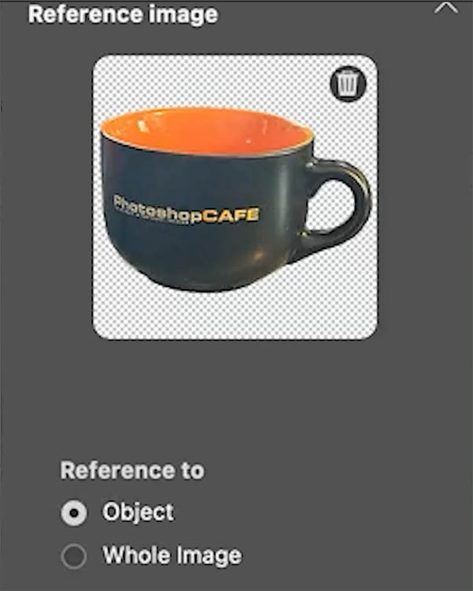The height and width of the screenshot is (591, 473).
Task: Click checkerboard transparency at thumbnail's top-left corner
Action: [109, 73]
